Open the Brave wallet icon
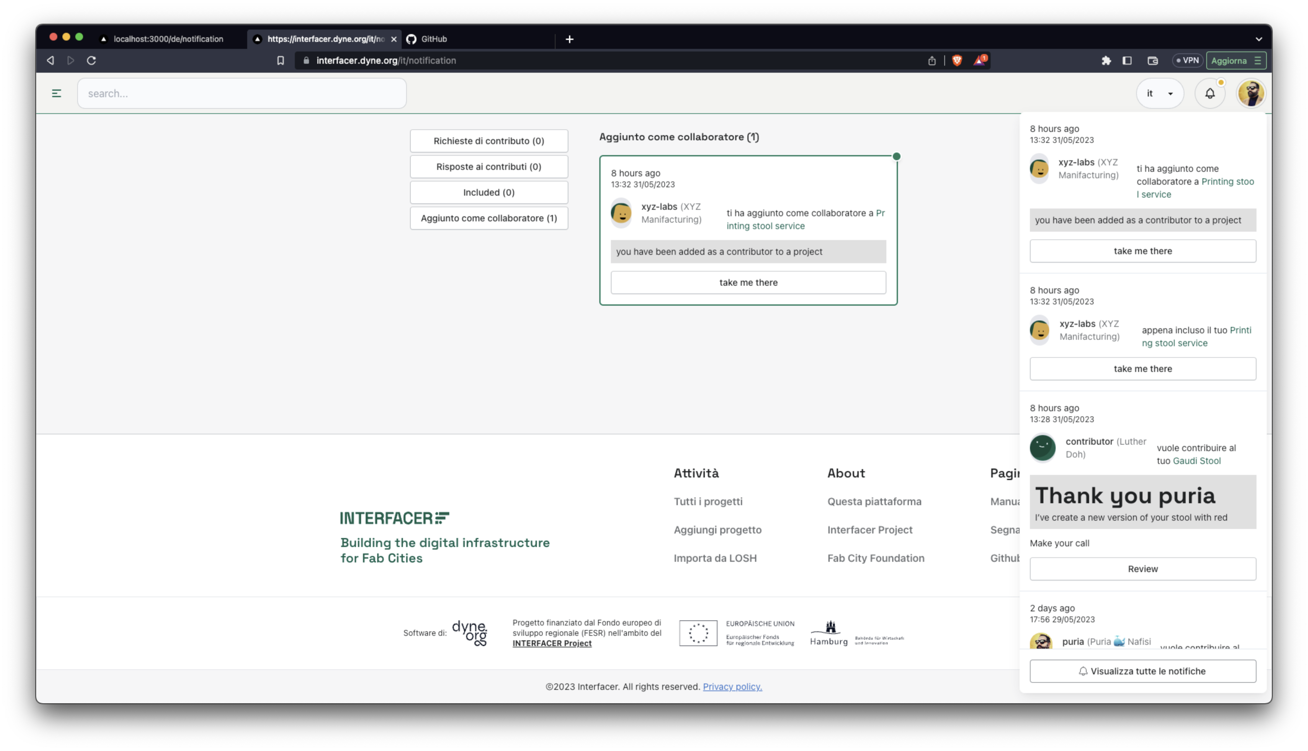1308x751 pixels. (x=1152, y=60)
